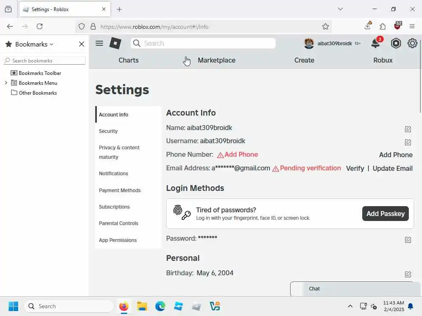Click the tracking protection shield icon
This screenshot has height=316, width=422.
point(82,26)
